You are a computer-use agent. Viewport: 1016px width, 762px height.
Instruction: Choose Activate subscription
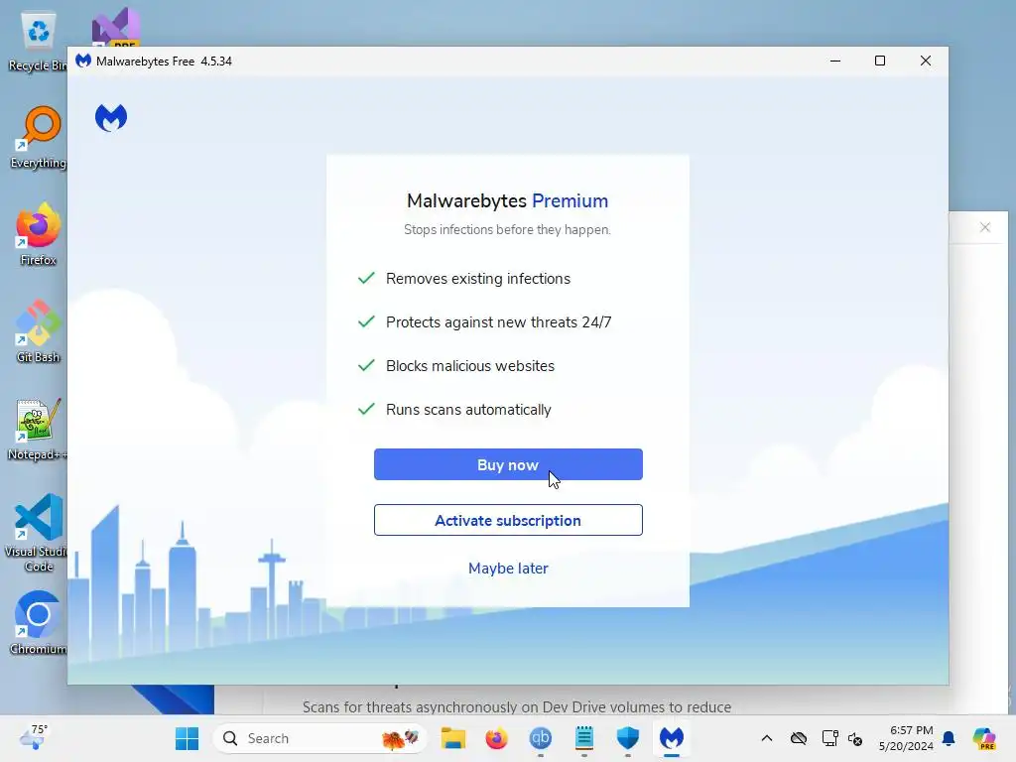pos(508,520)
